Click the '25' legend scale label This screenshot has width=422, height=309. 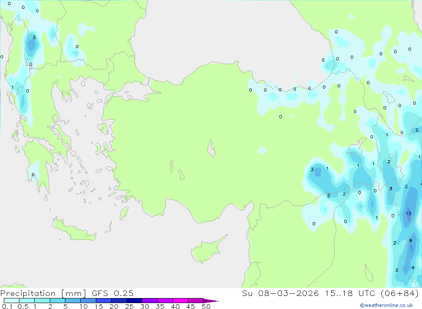tap(129, 306)
